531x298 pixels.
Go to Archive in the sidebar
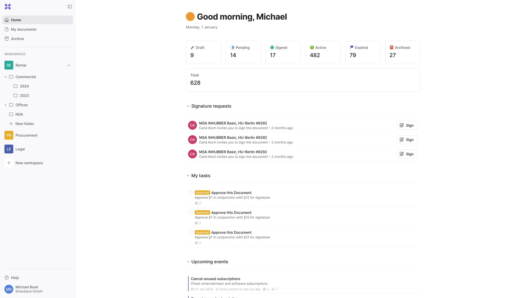pyautogui.click(x=17, y=39)
